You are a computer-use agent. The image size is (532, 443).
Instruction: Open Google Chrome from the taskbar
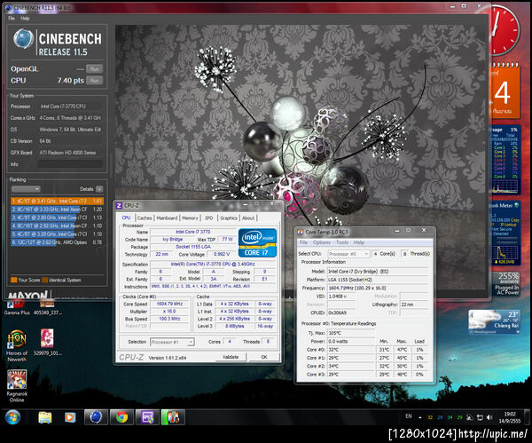pyautogui.click(x=121, y=417)
